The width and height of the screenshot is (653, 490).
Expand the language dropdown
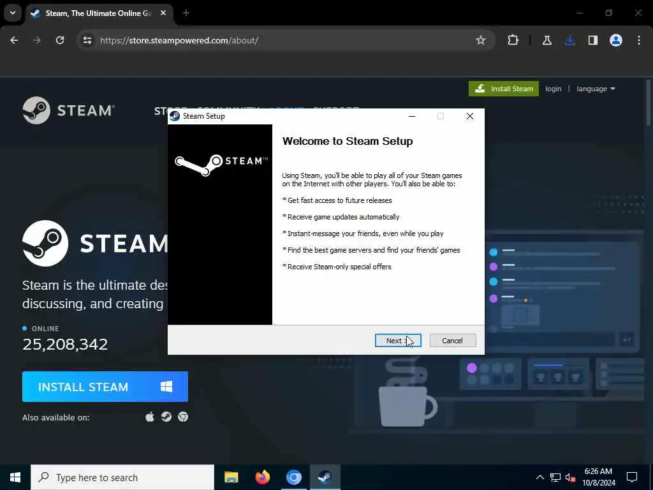point(596,89)
